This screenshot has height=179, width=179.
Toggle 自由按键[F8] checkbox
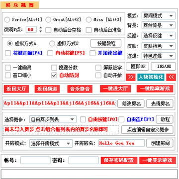click(83, 119)
